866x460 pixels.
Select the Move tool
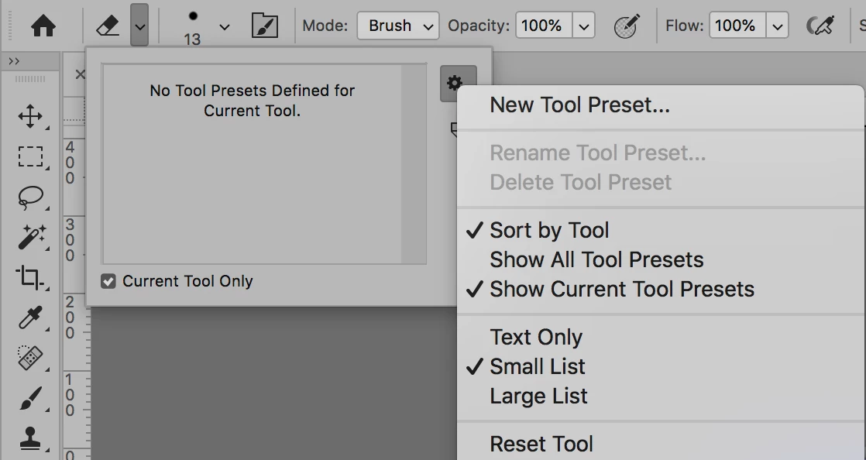(x=30, y=117)
